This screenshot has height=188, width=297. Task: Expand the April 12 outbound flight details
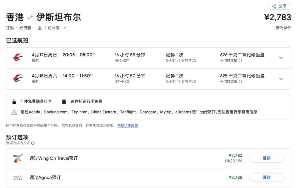coord(281,58)
